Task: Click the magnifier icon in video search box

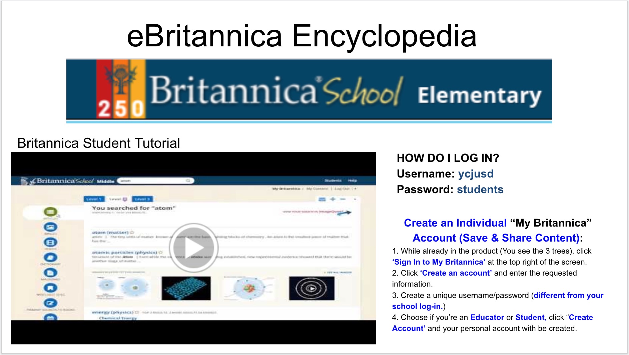Action: tap(188, 181)
